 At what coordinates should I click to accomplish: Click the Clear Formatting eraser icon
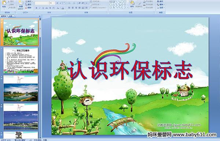click(64, 3)
